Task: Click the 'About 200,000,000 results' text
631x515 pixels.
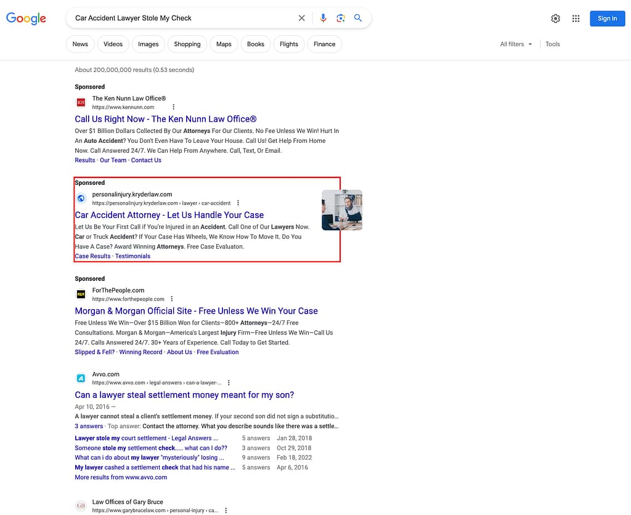Action: 134,70
